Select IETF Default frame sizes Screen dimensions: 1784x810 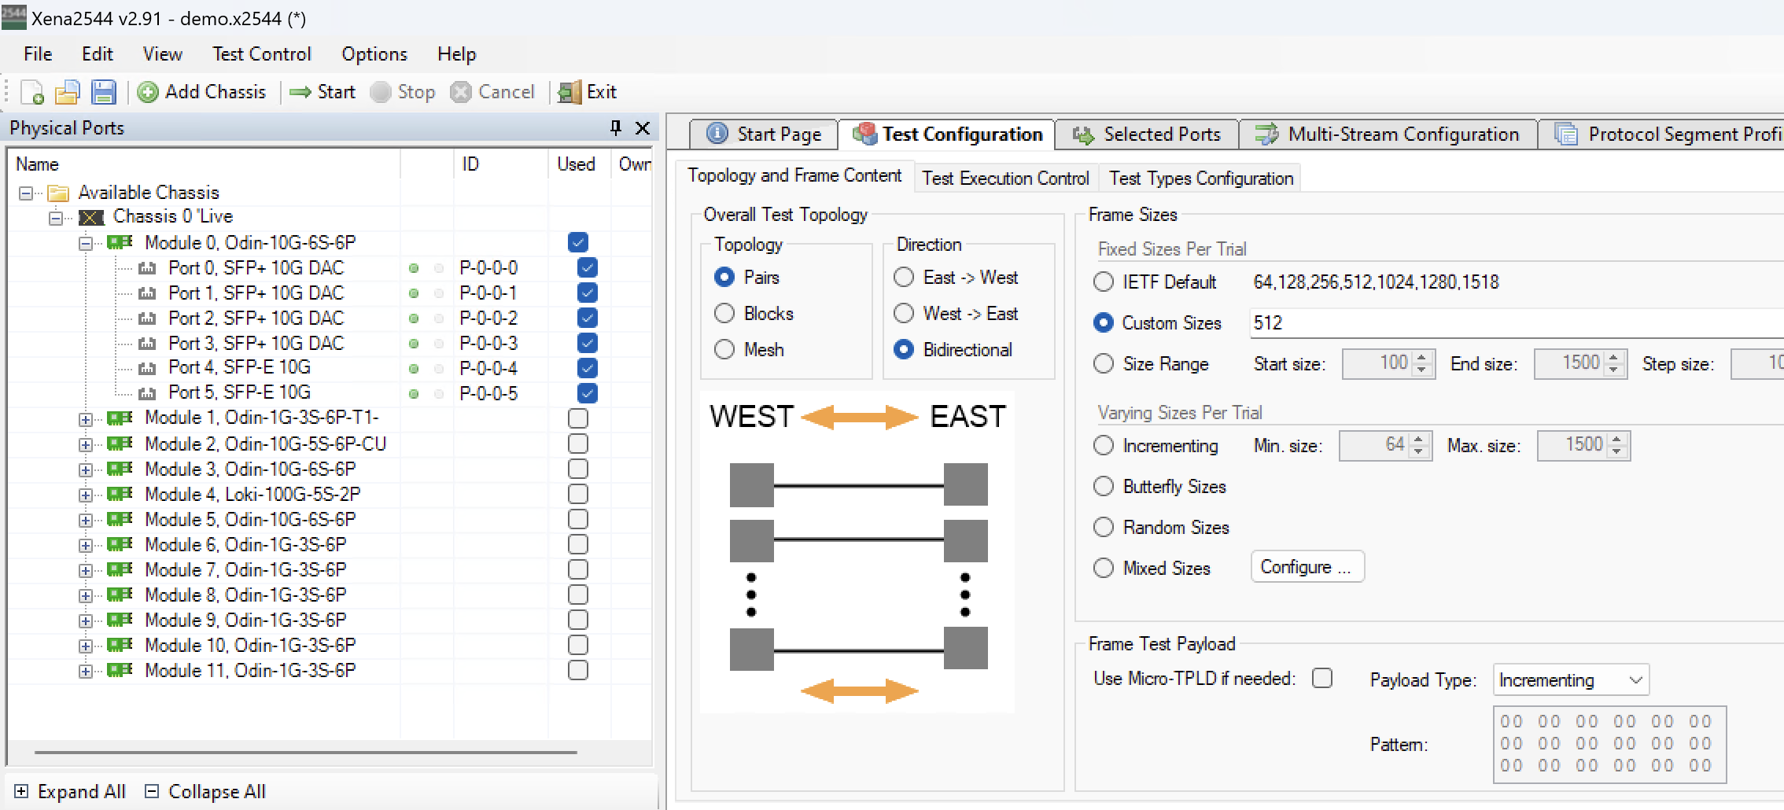(1104, 282)
